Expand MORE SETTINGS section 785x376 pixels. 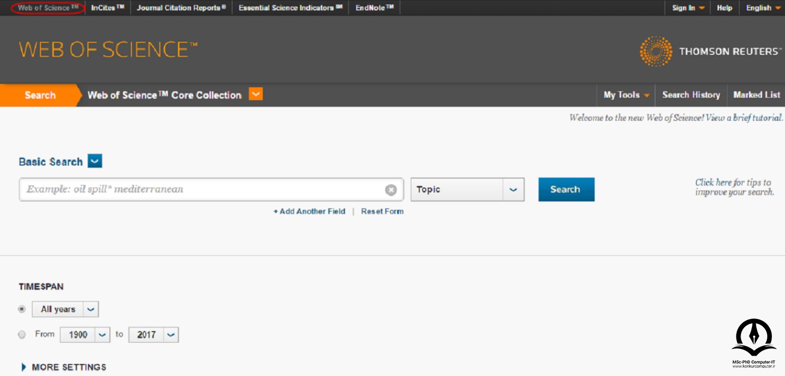click(x=64, y=367)
